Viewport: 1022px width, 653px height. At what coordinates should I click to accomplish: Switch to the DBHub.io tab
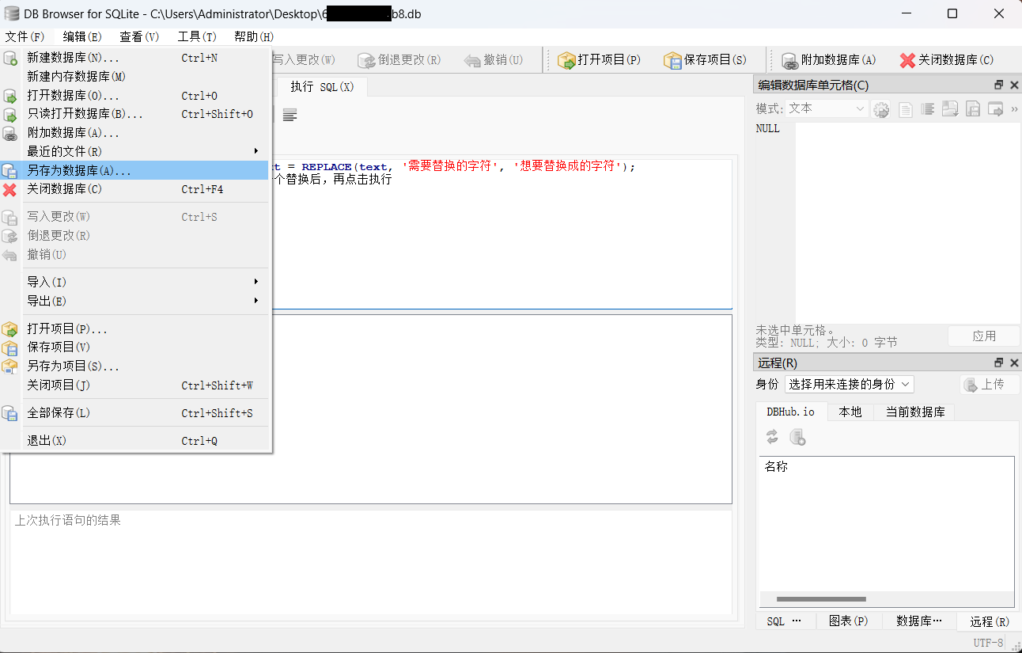pos(790,412)
